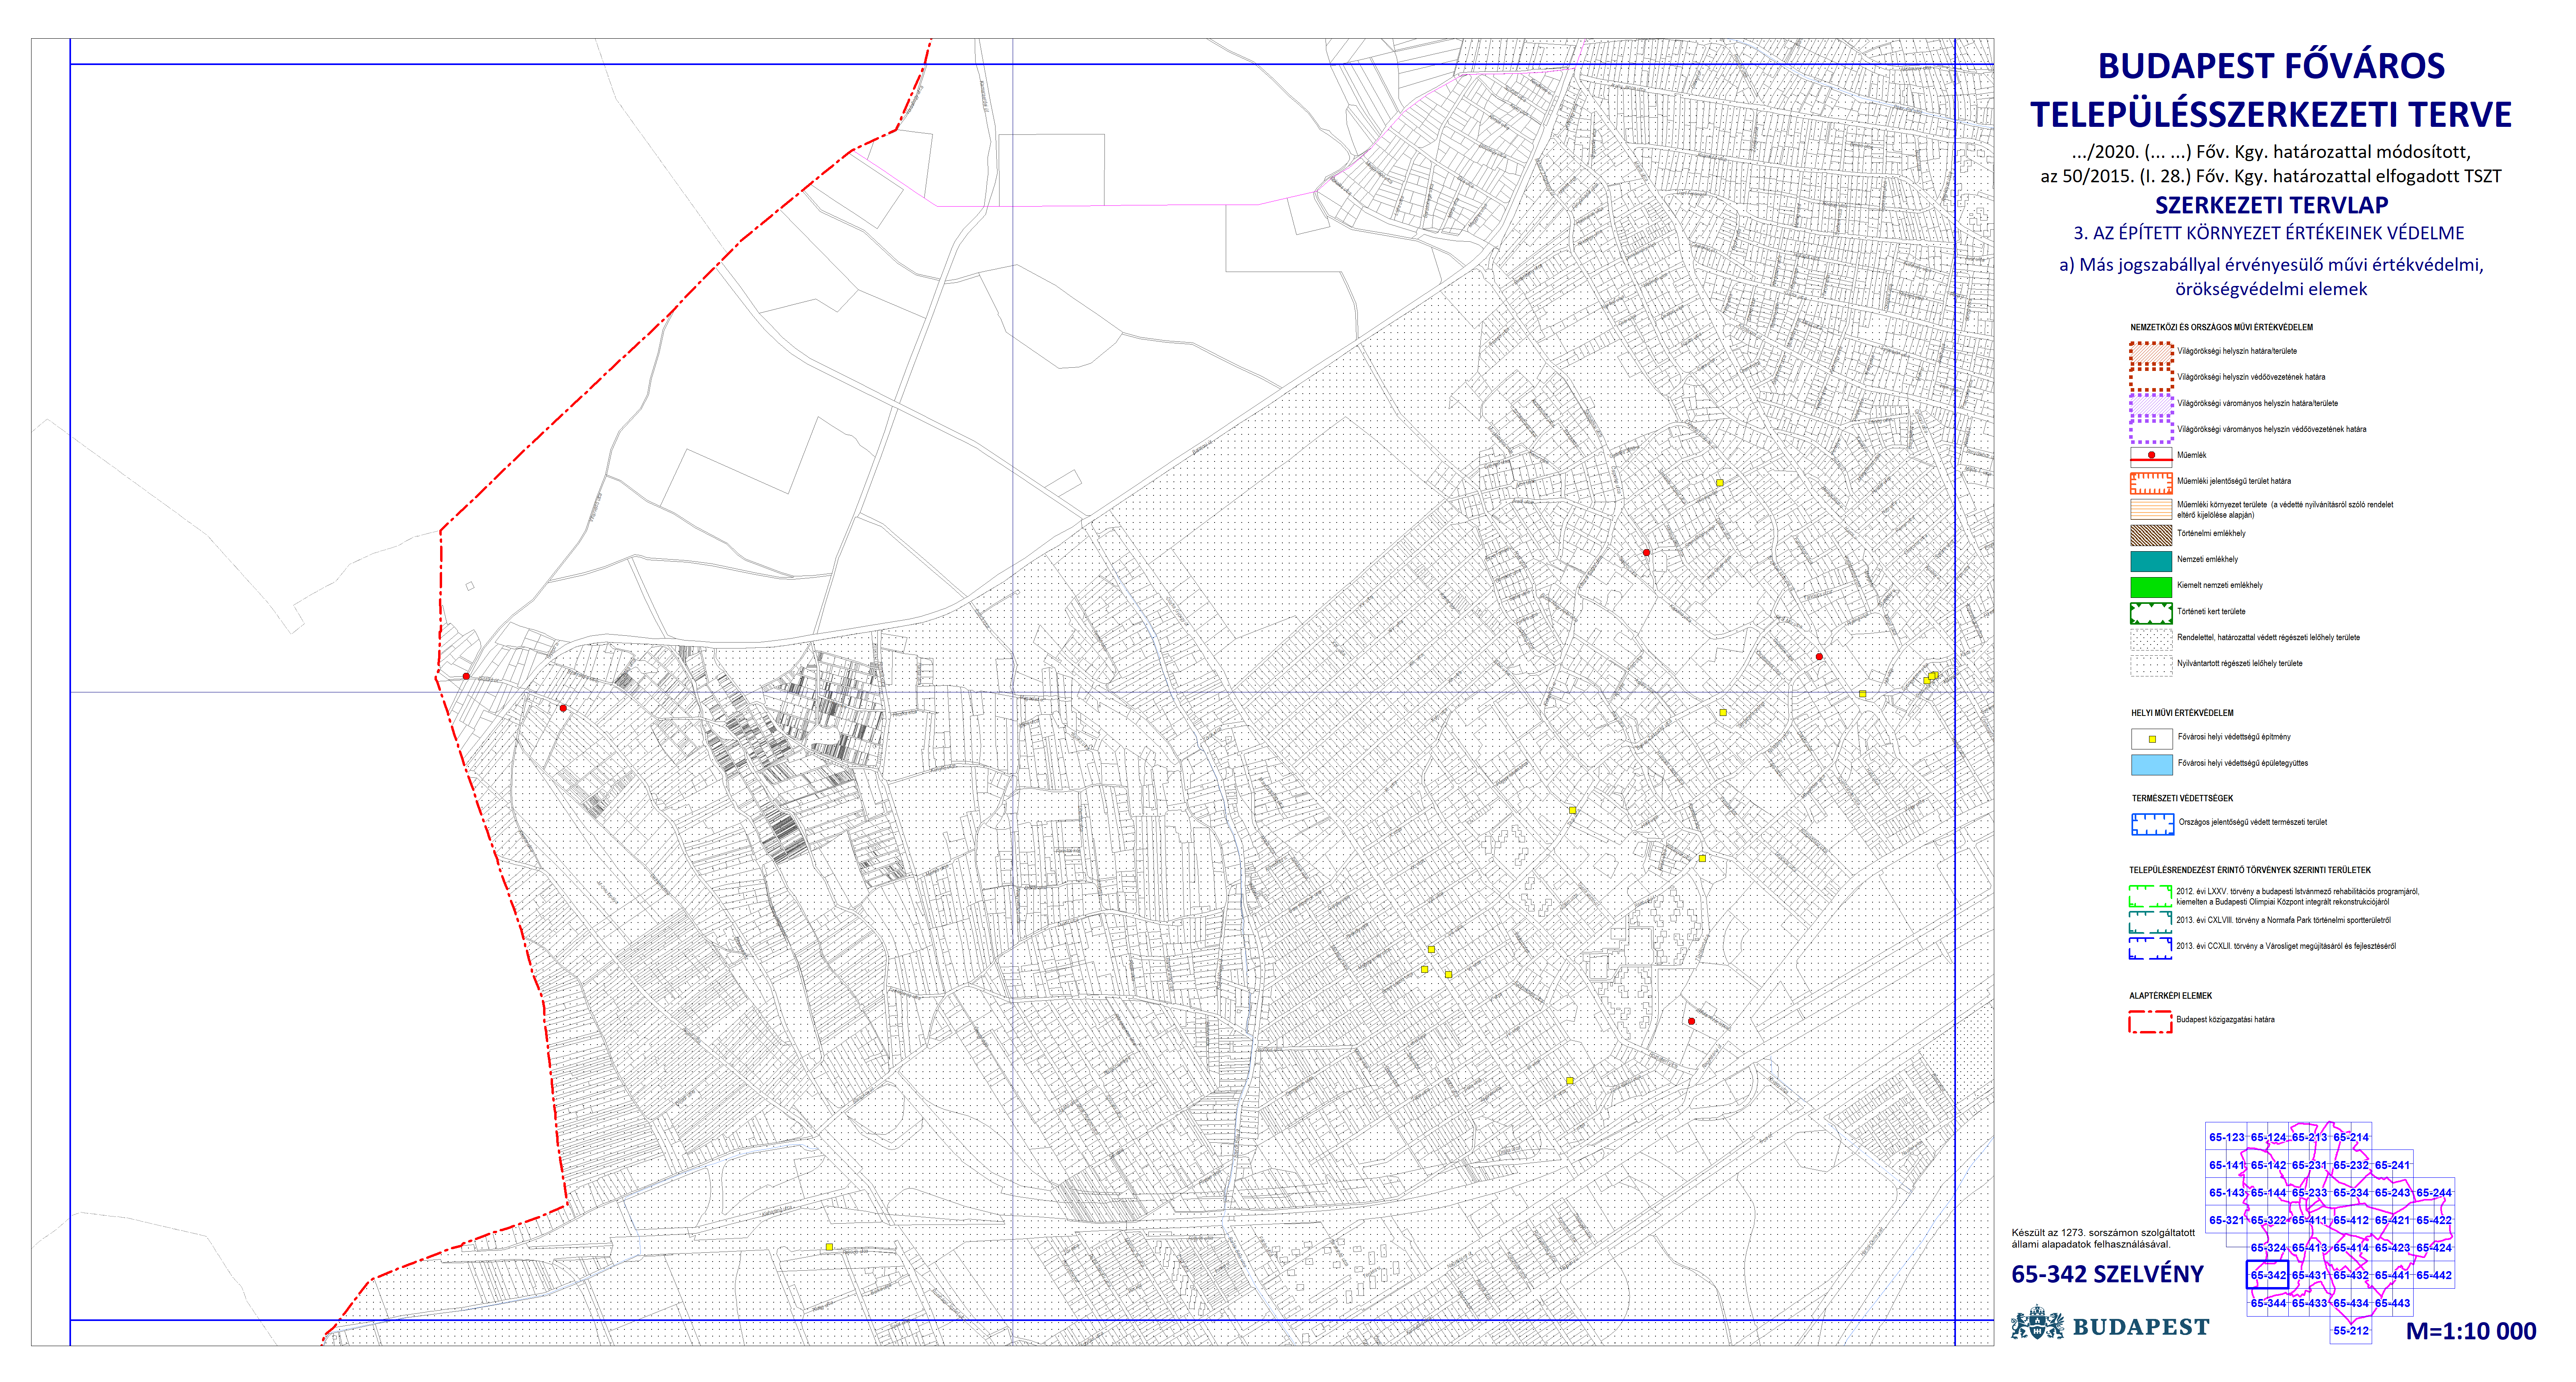Click the Budapest közigazgatási határa red symbol

tap(2150, 1021)
